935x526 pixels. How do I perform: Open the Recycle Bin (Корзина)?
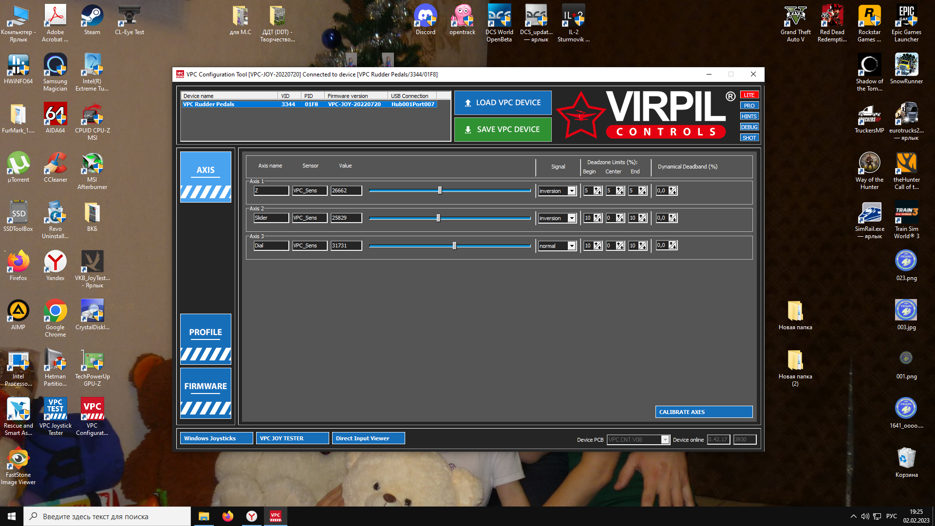(906, 463)
